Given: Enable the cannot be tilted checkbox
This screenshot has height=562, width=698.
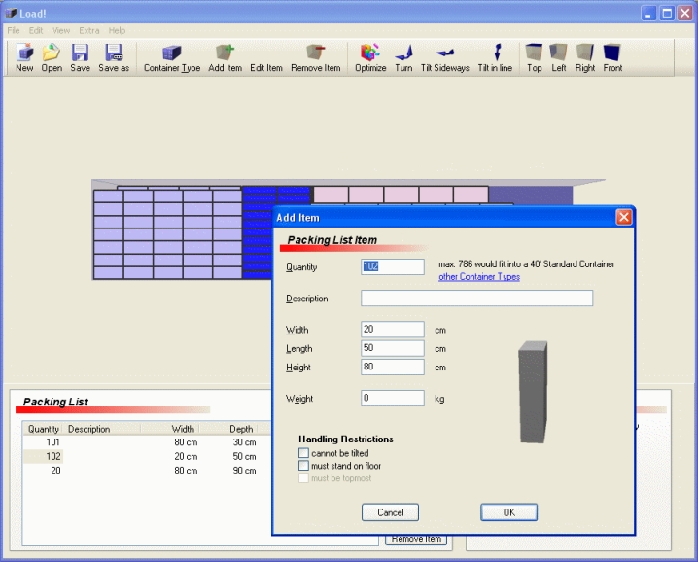Looking at the screenshot, I should pos(304,453).
